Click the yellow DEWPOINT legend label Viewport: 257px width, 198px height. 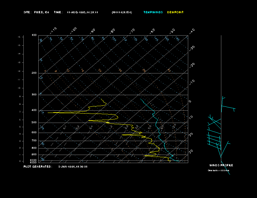click(175, 12)
